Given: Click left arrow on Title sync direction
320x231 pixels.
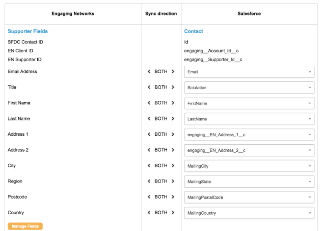Looking at the screenshot, I should pos(149,87).
